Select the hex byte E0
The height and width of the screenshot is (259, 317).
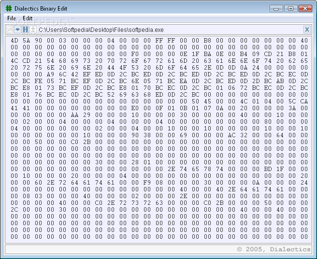pos(135,108)
